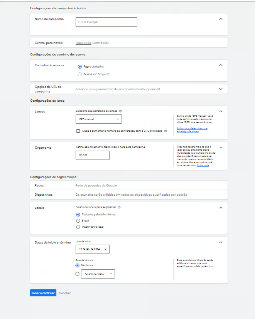Click the 'Cancelar' link
This screenshot has height=319, width=255.
pyautogui.click(x=65, y=293)
